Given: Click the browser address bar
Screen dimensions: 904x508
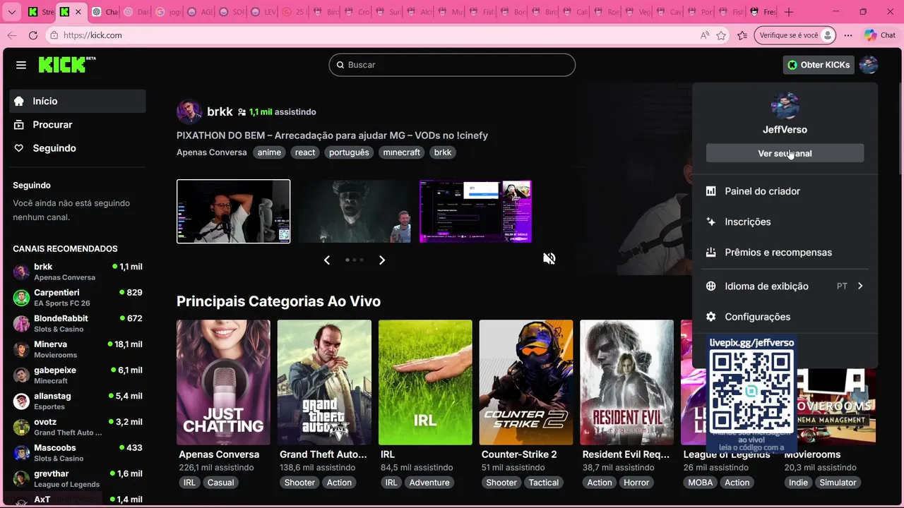Looking at the screenshot, I should pyautogui.click(x=374, y=35).
